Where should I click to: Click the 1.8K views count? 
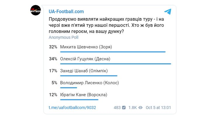pyautogui.click(x=133, y=108)
